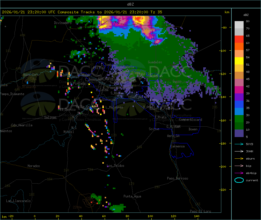This screenshot has height=220, width=261.
Task: Click the 'Pampa_Diamante' map label
Action: click(x=12, y=94)
